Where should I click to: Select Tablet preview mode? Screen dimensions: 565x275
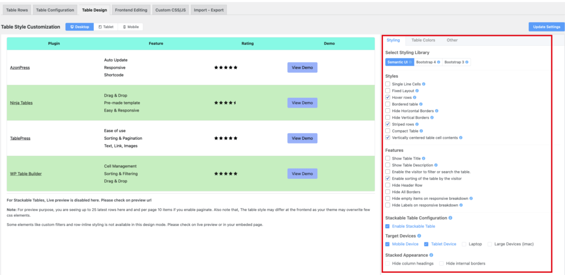(106, 27)
